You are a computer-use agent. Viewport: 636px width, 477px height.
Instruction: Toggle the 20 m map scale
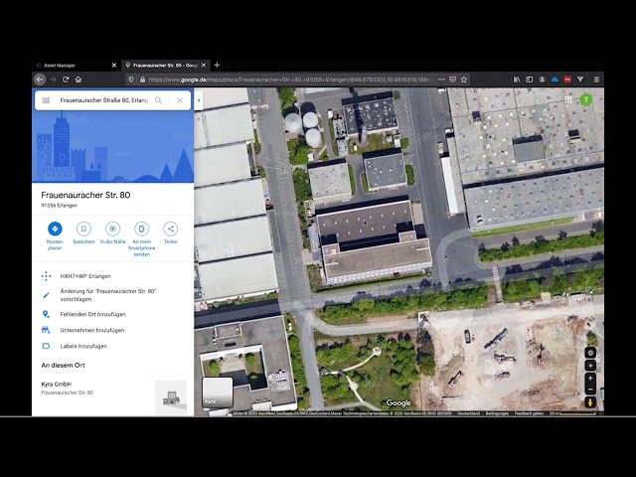coord(572,413)
